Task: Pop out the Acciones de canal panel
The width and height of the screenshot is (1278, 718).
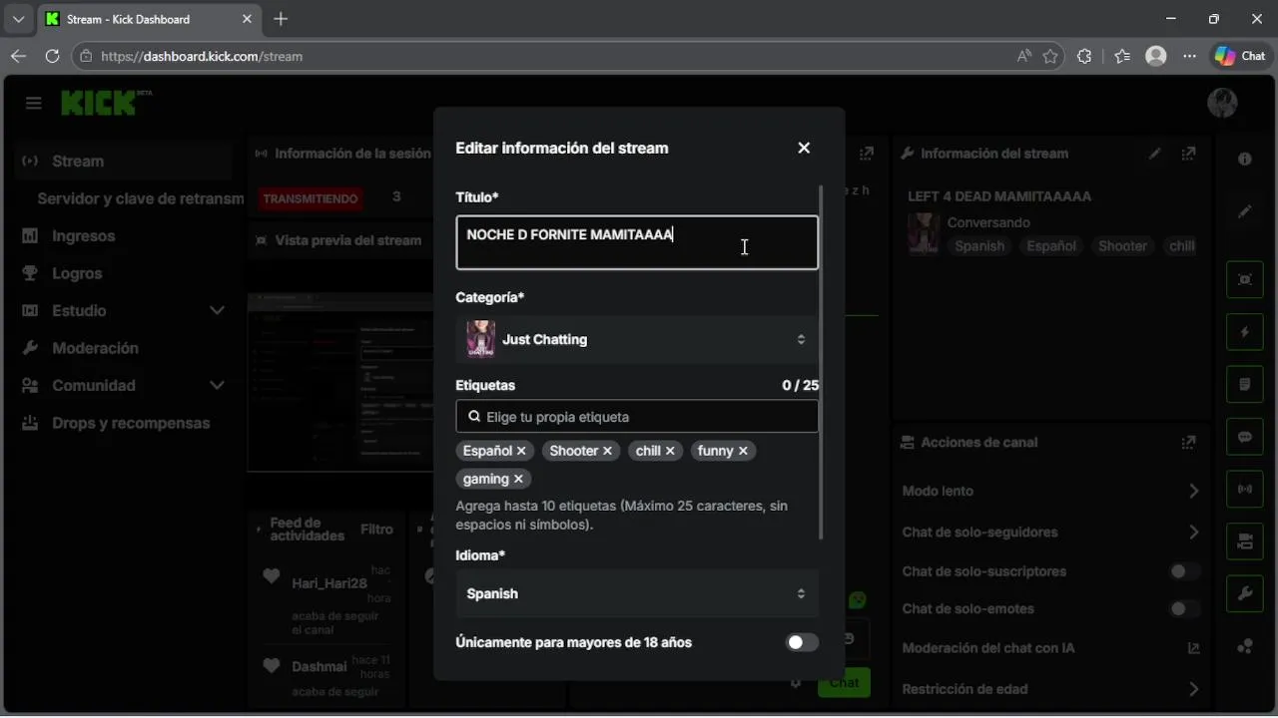Action: [x=1188, y=442]
